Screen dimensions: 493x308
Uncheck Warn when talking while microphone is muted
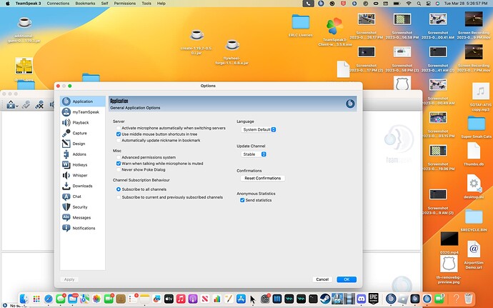coord(119,164)
